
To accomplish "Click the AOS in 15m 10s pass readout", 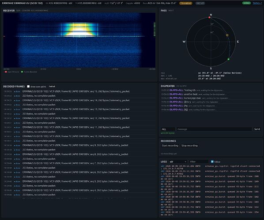I will pyautogui.click(x=160, y=3).
